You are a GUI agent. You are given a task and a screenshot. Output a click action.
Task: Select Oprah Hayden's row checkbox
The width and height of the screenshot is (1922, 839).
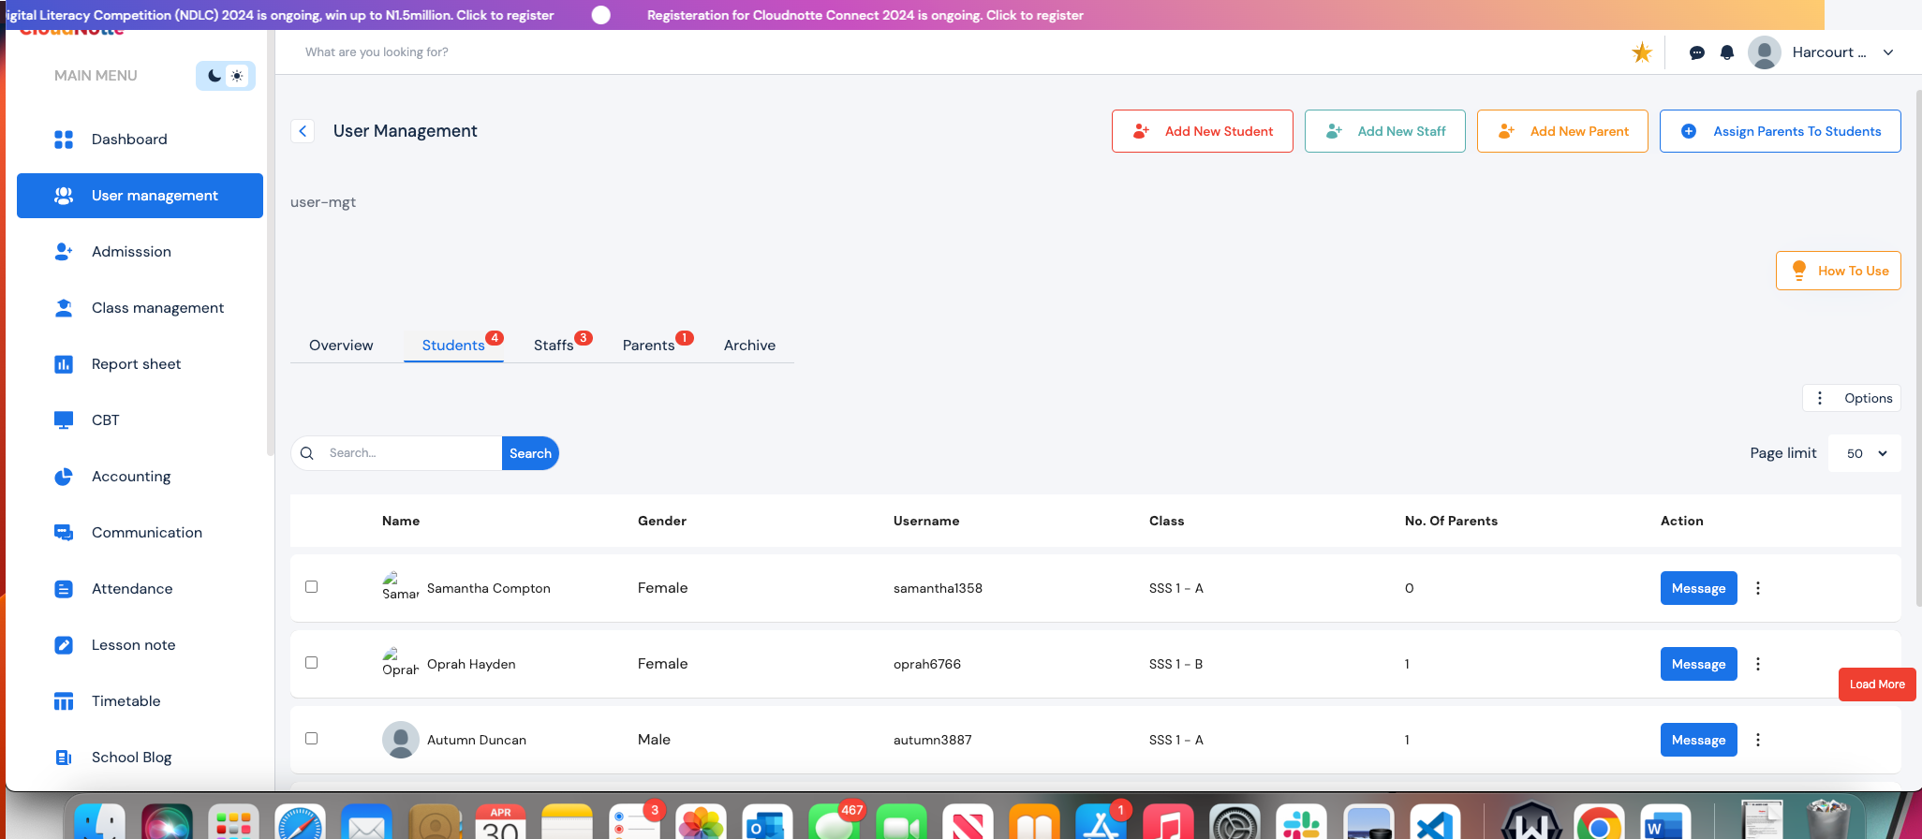click(x=312, y=663)
